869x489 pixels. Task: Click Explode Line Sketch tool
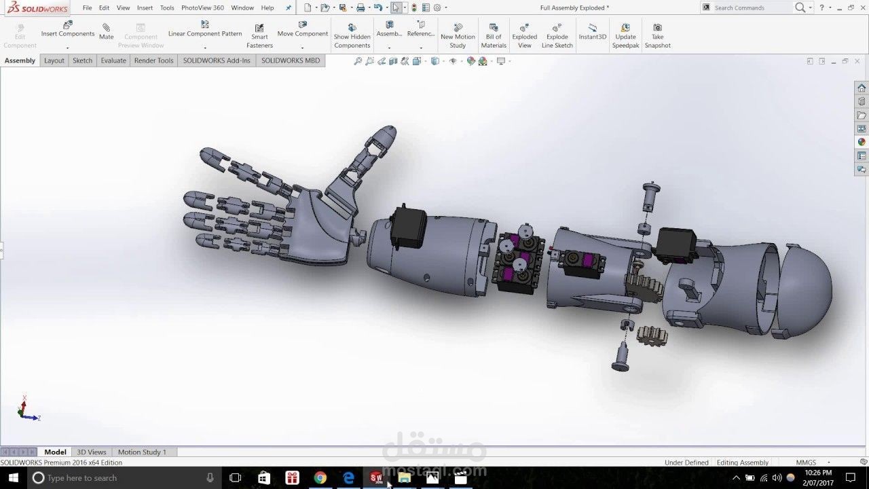tap(557, 36)
